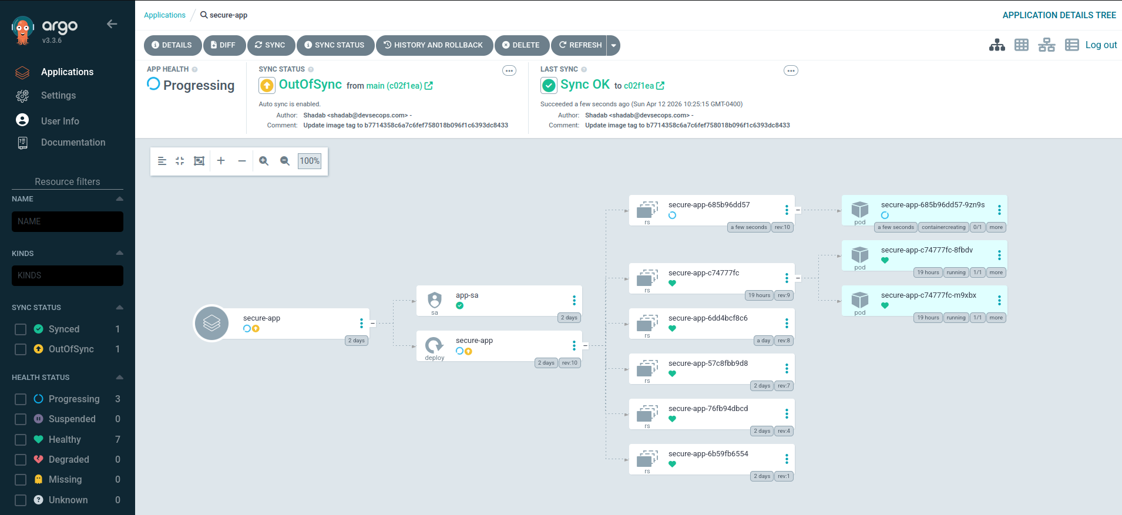
Task: Collapse children of secure-app-685b96dd57 replicaset
Action: click(798, 210)
